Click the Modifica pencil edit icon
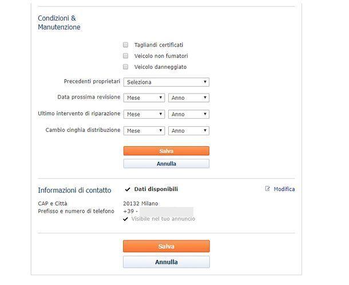Image resolution: width=349 pixels, height=285 pixels. (268, 189)
